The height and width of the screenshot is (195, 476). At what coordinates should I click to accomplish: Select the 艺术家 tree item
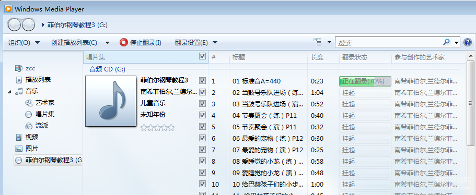coord(44,103)
